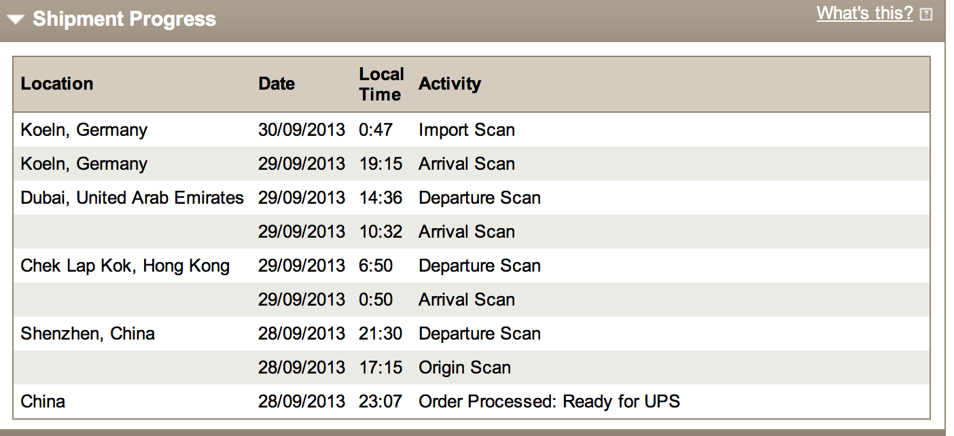Select Dubai, United Arab Emirates location
The image size is (954, 436).
132,198
